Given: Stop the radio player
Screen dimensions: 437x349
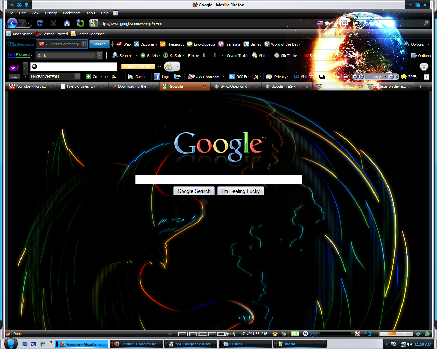Looking at the screenshot, I should 355,77.
